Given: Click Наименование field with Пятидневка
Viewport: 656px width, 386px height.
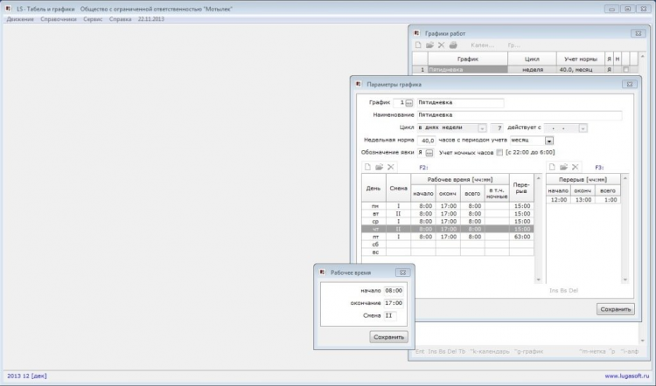Looking at the screenshot, I should [520, 115].
